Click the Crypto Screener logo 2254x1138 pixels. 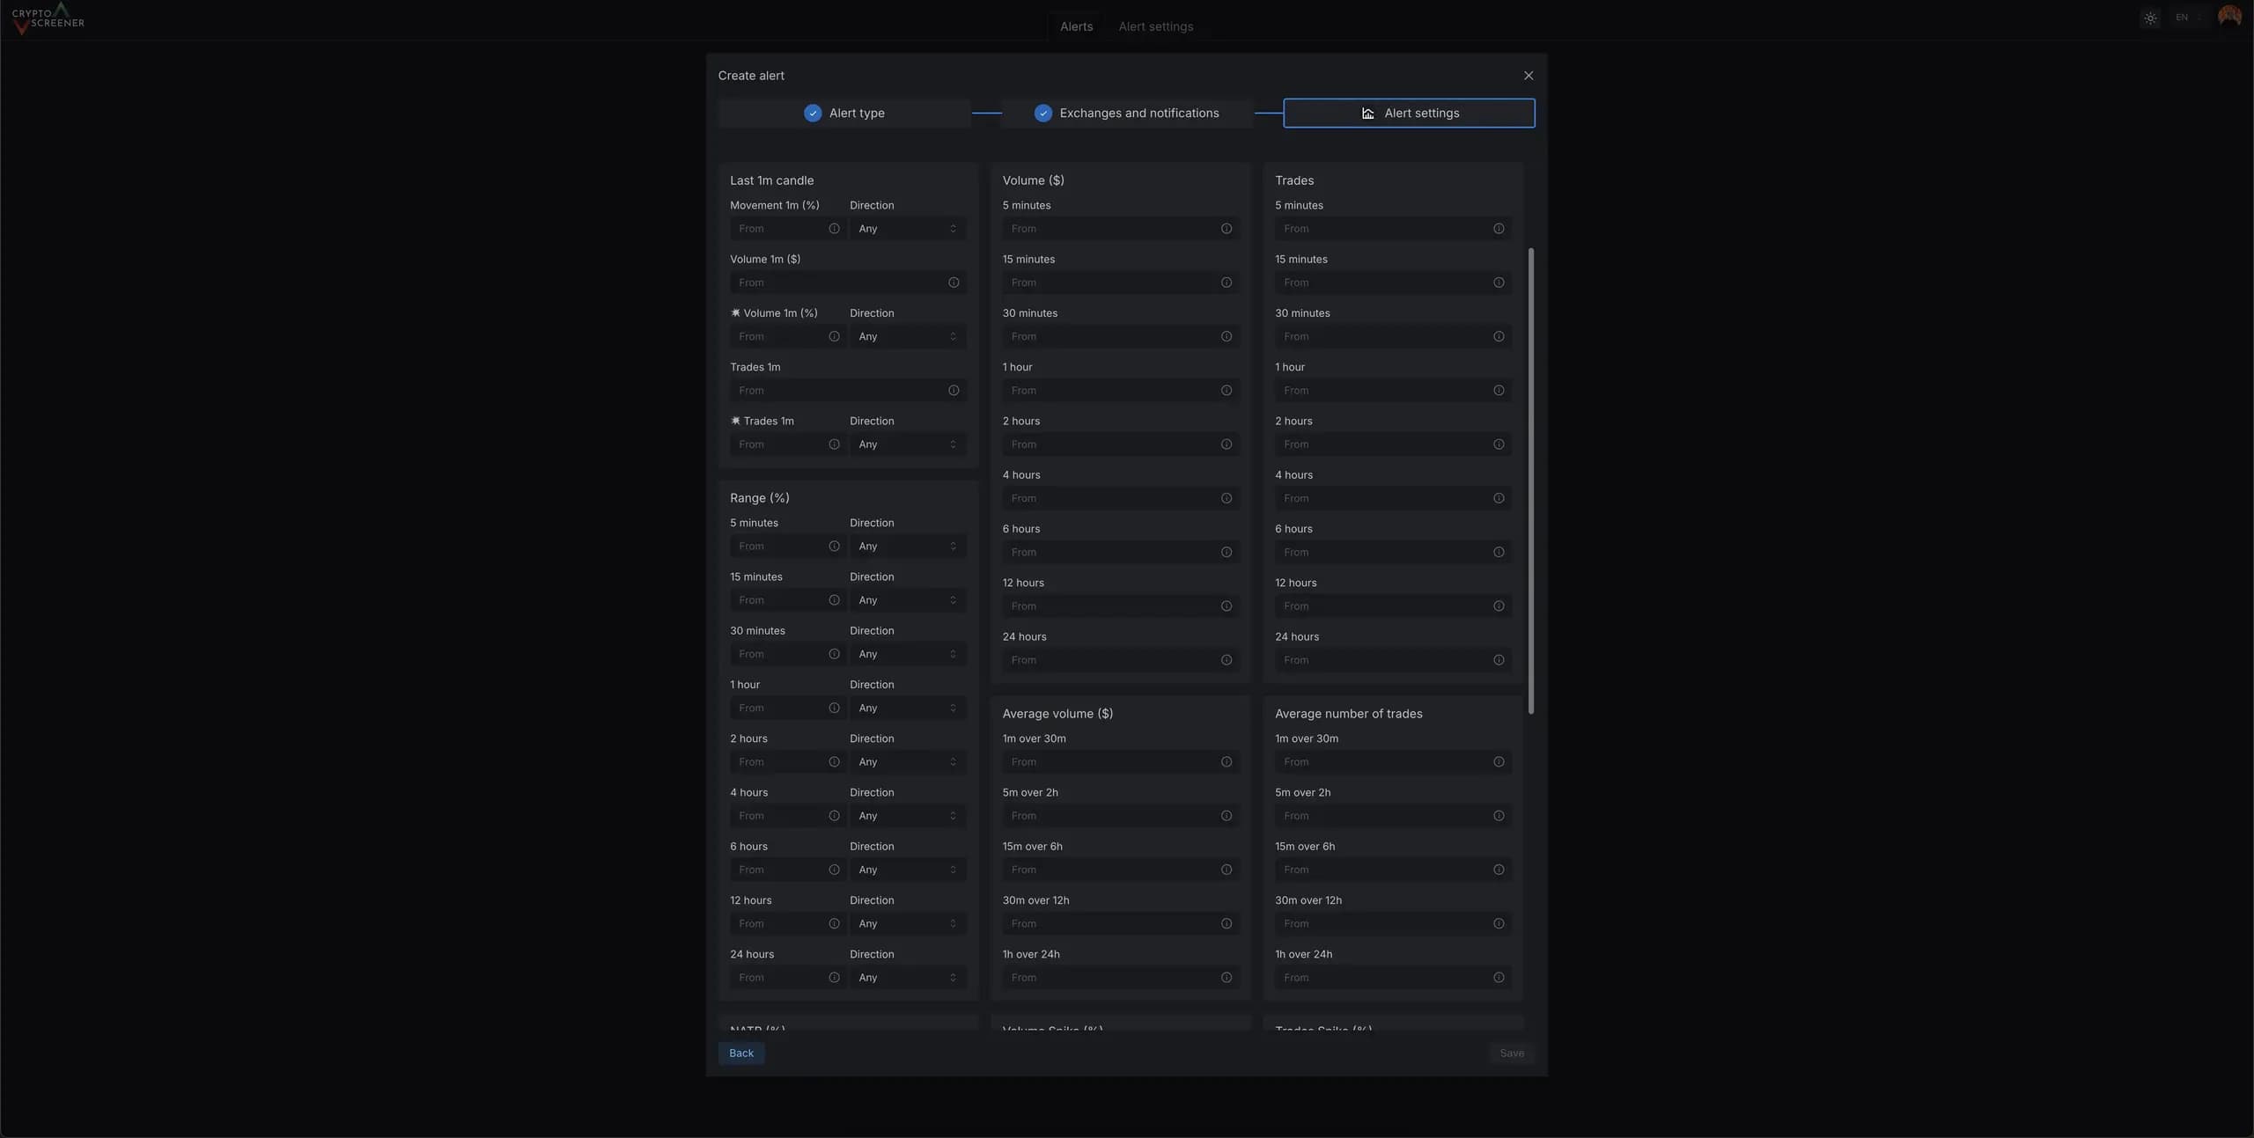[x=48, y=18]
